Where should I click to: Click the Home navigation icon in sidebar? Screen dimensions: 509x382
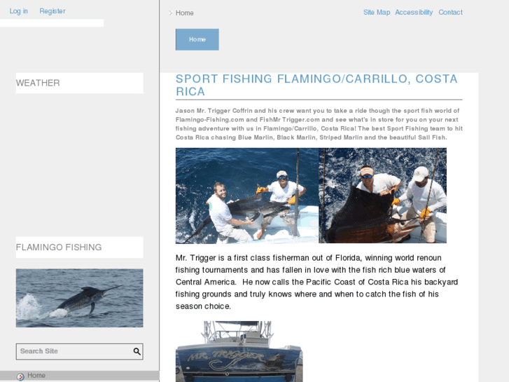click(x=20, y=376)
